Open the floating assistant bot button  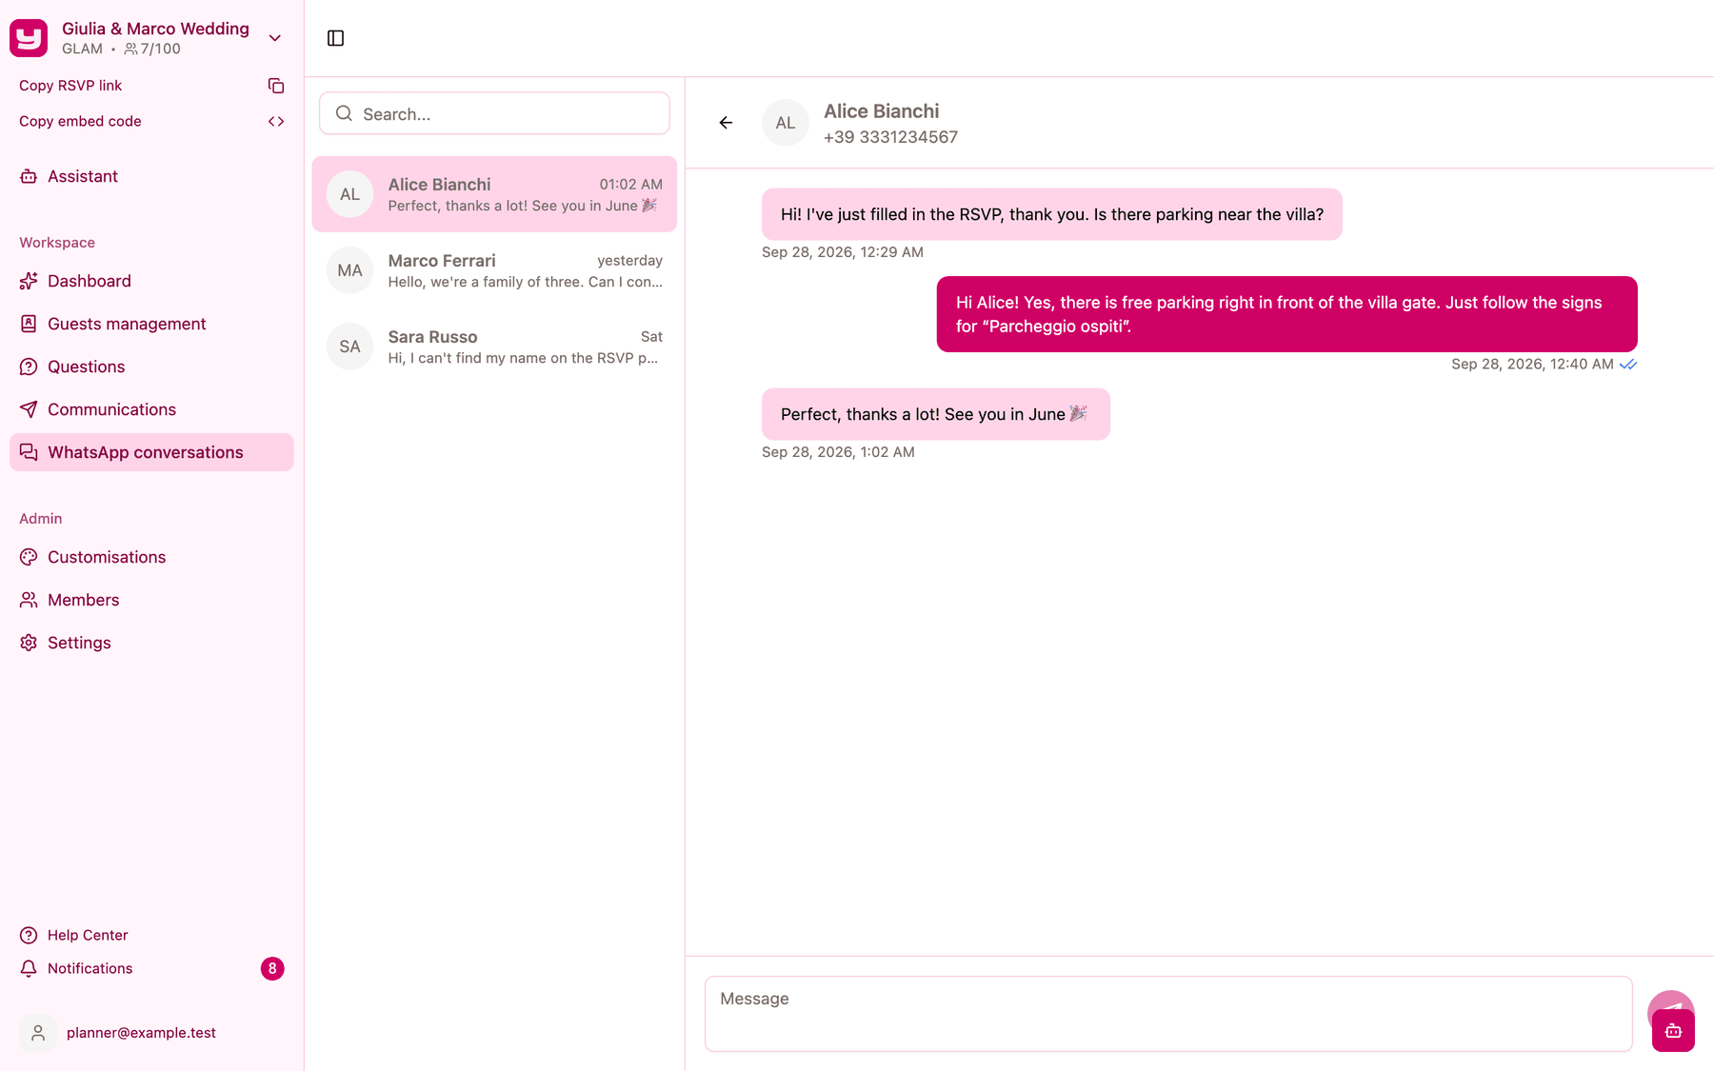click(1673, 1031)
